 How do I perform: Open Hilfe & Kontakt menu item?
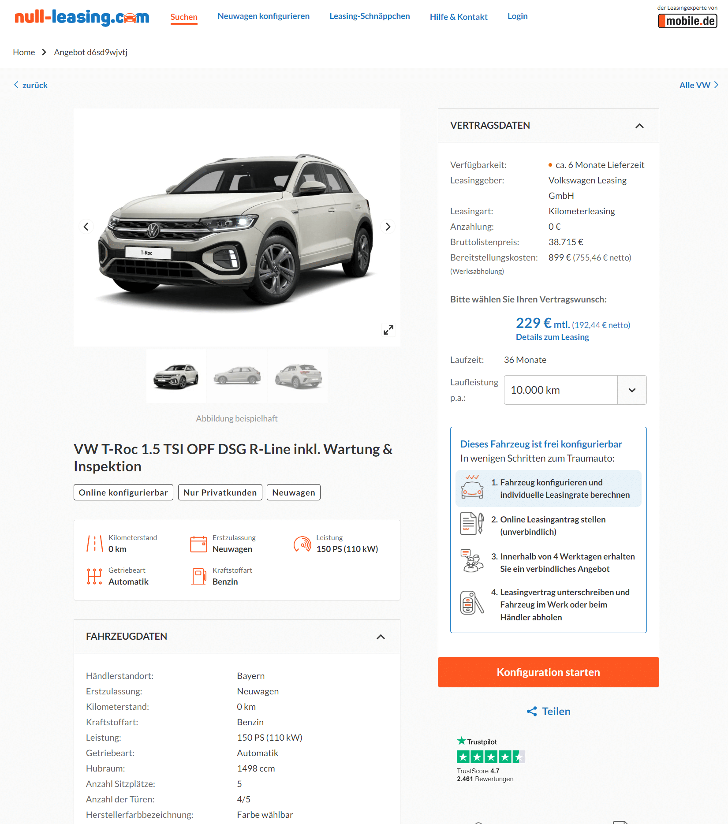[459, 17]
